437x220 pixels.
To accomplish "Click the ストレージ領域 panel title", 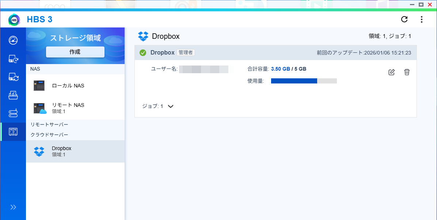I will coord(75,38).
